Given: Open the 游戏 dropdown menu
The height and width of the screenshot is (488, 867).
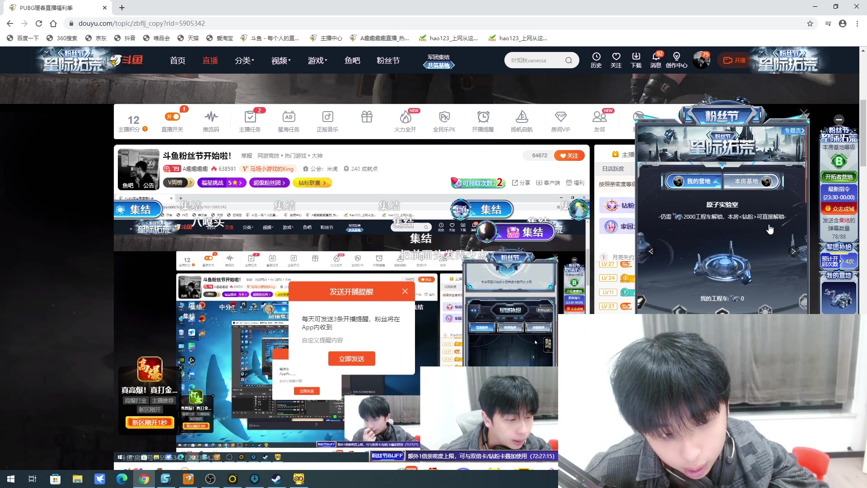Looking at the screenshot, I should [x=317, y=61].
